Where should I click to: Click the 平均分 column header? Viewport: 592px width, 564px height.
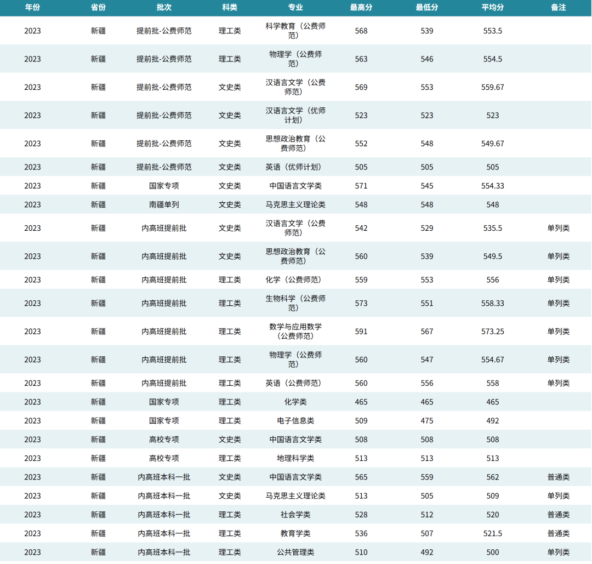(x=492, y=7)
